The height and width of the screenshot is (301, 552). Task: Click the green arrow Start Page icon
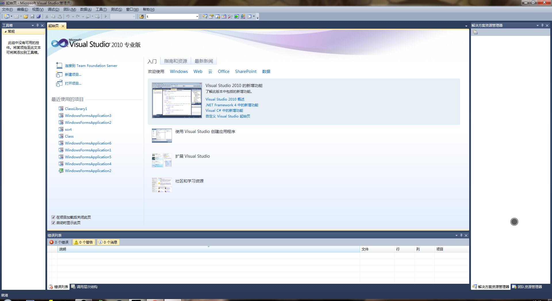pyautogui.click(x=236, y=17)
